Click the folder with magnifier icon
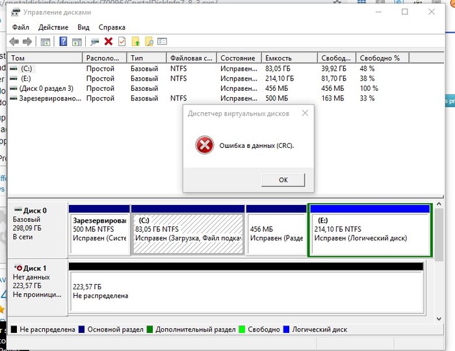Image resolution: width=455 pixels, height=351 pixels. click(149, 42)
